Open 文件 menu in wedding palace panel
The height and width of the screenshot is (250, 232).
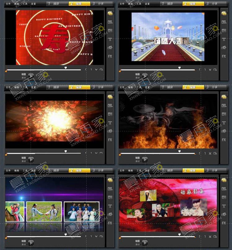[122, 4]
